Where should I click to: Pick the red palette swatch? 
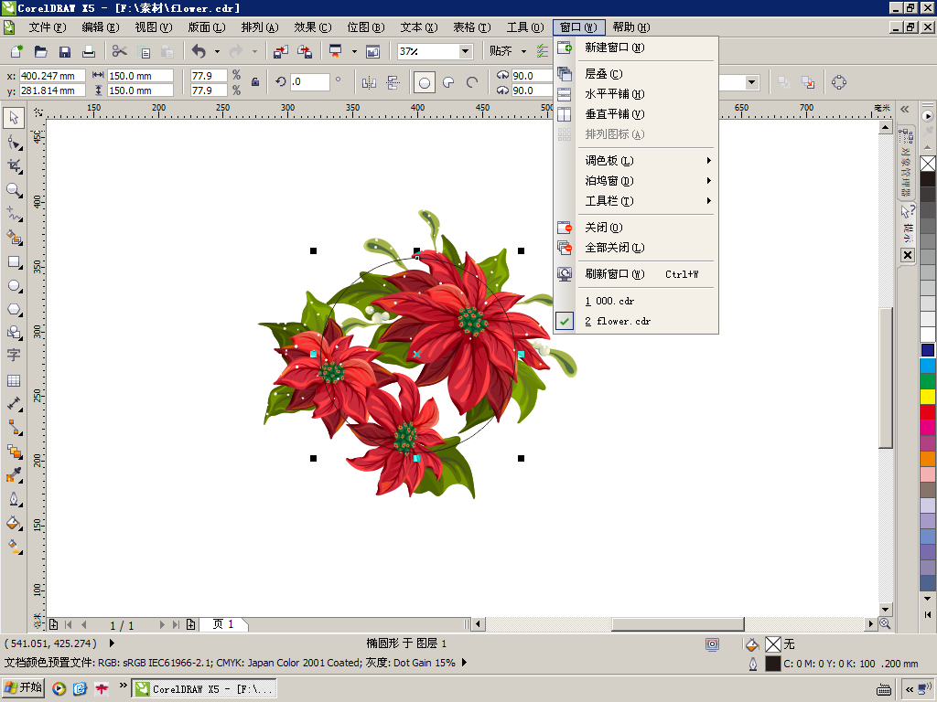[928, 412]
